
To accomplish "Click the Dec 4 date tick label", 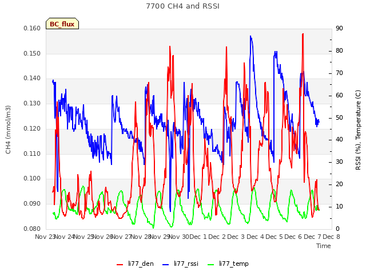I will (x=256, y=237).
